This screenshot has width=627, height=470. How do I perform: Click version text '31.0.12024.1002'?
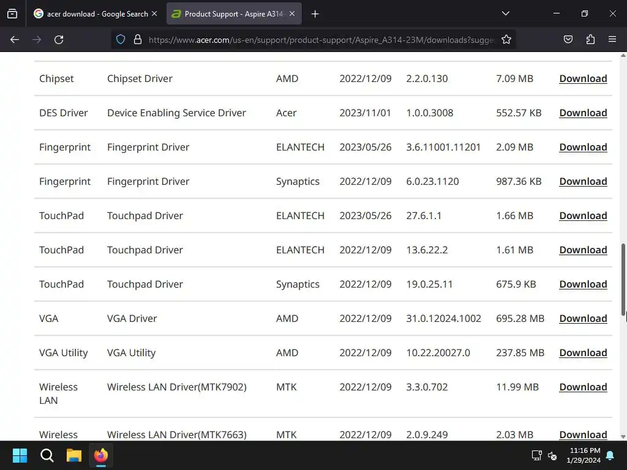tap(443, 318)
